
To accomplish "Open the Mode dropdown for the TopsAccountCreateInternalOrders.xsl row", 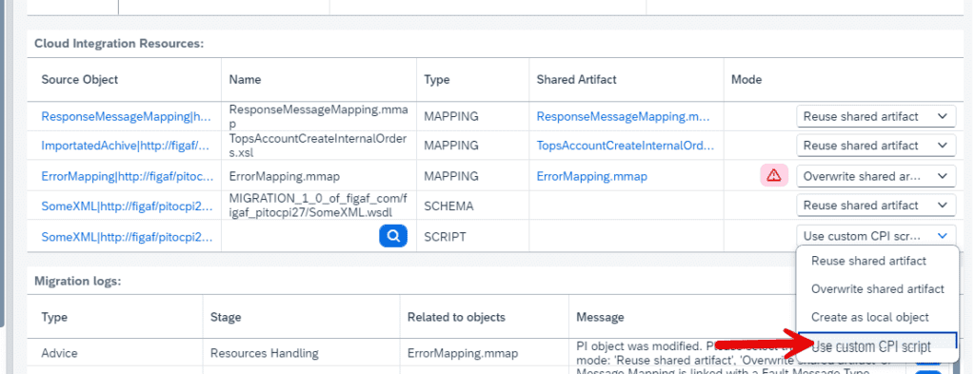I will pos(876,146).
